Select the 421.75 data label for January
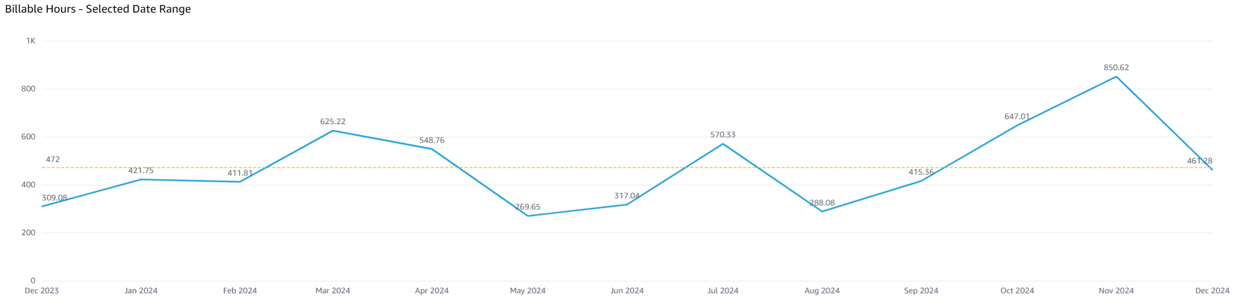The height and width of the screenshot is (302, 1233). (140, 170)
